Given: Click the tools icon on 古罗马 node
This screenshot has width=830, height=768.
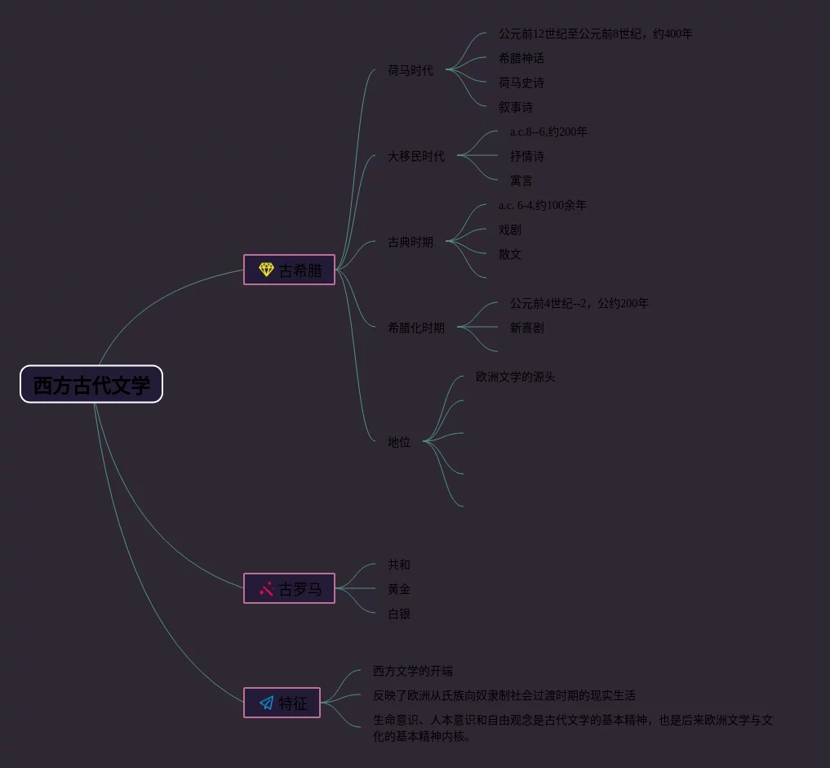Looking at the screenshot, I should click(266, 588).
